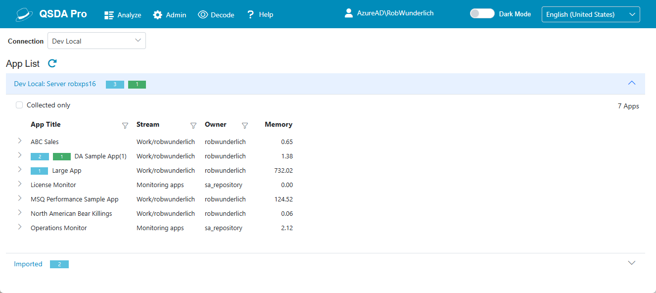The image size is (656, 293).
Task: Open the App Title filter icon
Action: coord(125,126)
